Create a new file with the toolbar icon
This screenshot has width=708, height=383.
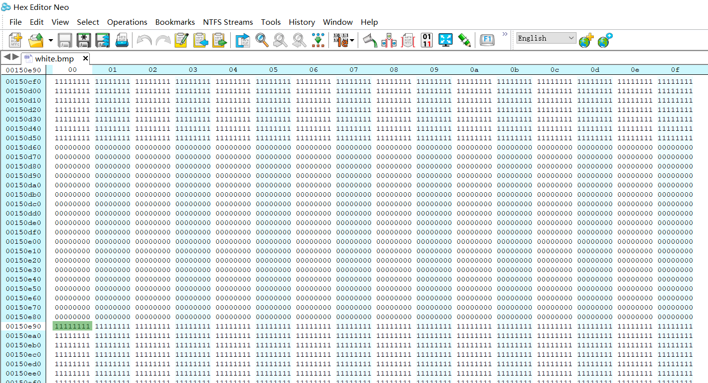click(x=16, y=40)
